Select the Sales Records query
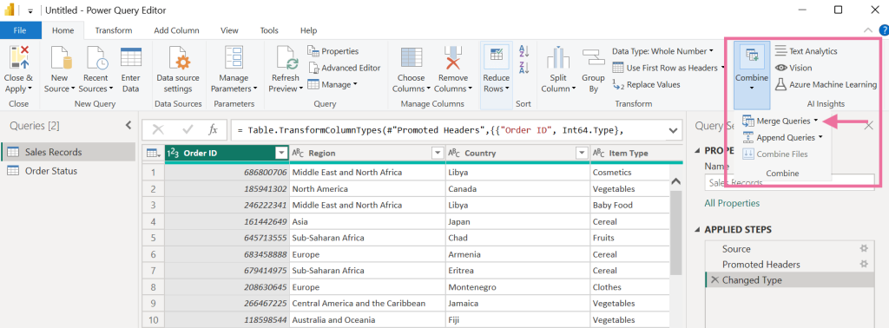The width and height of the screenshot is (889, 328). [68, 152]
